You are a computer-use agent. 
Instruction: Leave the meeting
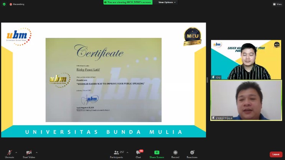(276, 154)
